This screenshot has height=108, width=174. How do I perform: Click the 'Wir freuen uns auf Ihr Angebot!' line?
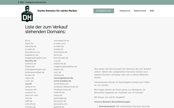point(109,97)
